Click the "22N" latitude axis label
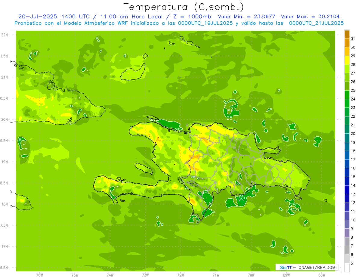The image size is (361, 279). pyautogui.click(x=5, y=35)
